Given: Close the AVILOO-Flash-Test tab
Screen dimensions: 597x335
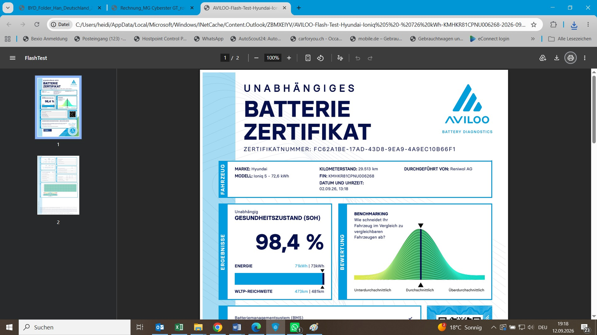Looking at the screenshot, I should click(285, 8).
